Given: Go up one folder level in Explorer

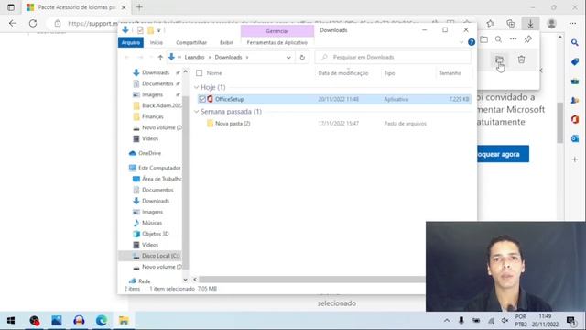Looking at the screenshot, I should pos(160,57).
